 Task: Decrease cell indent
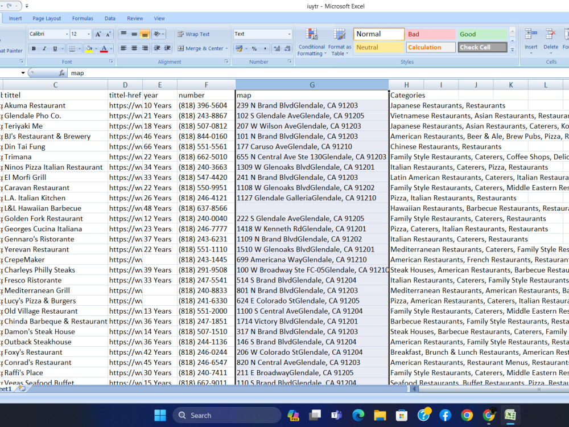tap(157, 48)
